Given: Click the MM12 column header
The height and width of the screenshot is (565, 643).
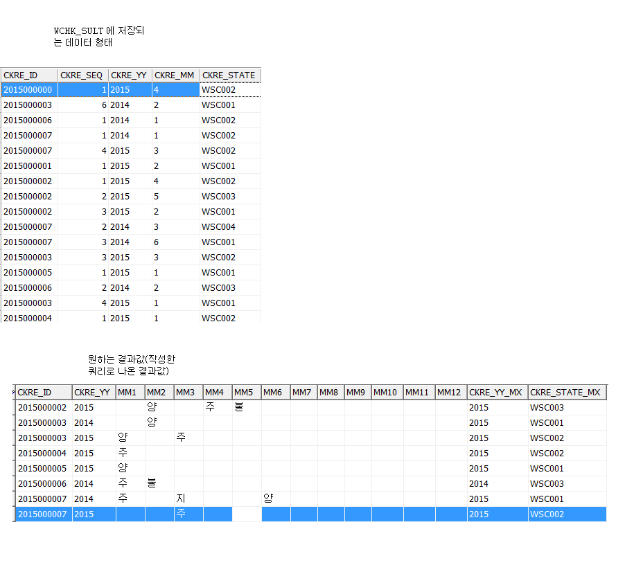Looking at the screenshot, I should coord(450,393).
